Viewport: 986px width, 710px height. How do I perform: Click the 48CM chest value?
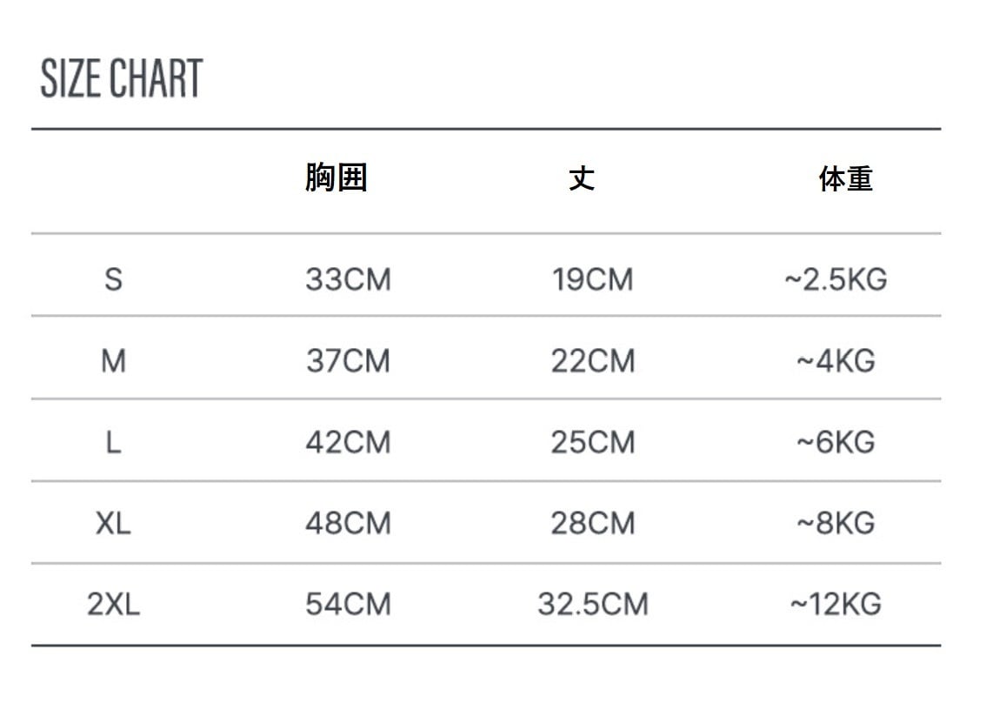click(348, 523)
